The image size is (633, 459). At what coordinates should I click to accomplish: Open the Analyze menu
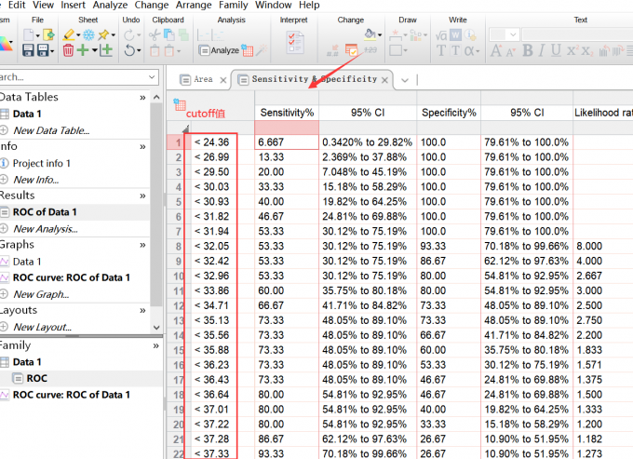click(110, 5)
